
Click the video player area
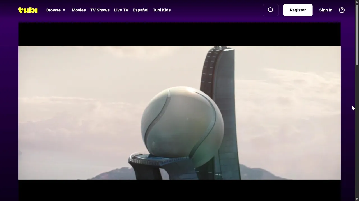point(179,112)
